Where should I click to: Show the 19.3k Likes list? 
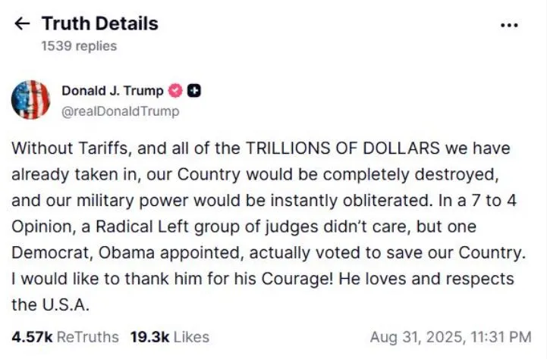tap(170, 336)
